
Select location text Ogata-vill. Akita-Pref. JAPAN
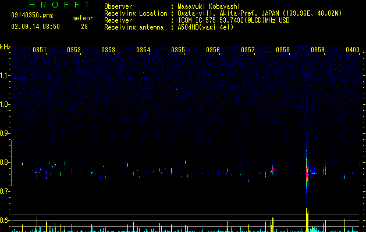click(x=228, y=13)
